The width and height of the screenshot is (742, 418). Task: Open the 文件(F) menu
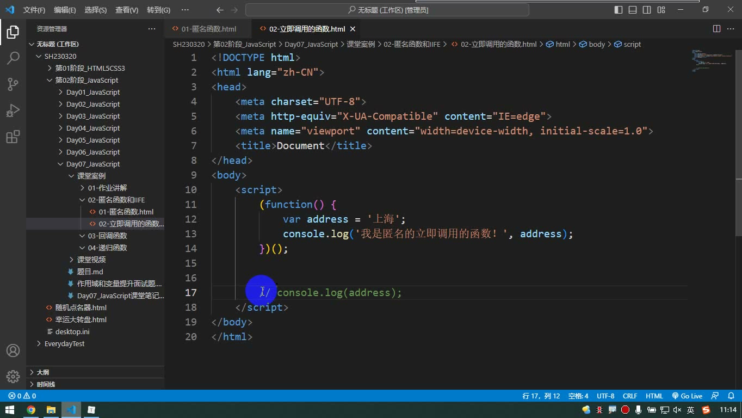[x=34, y=10]
